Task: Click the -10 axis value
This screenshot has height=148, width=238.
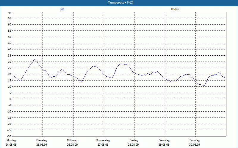Action: point(9,112)
